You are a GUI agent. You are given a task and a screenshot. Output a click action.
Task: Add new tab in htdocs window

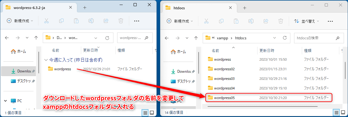244,8
